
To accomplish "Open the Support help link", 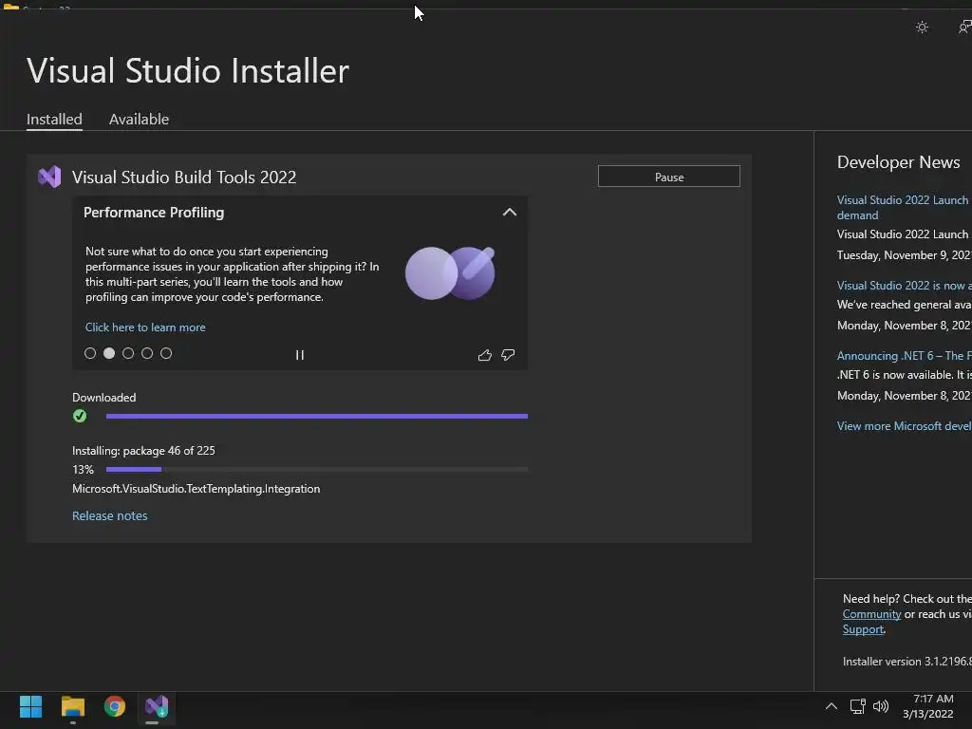I will click(863, 629).
